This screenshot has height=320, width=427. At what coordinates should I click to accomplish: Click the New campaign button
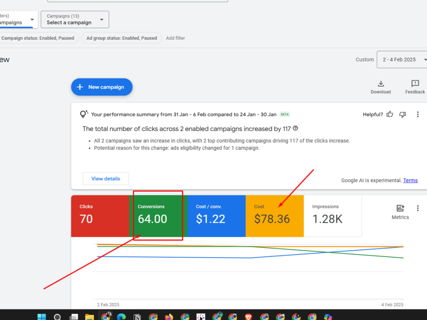(102, 87)
